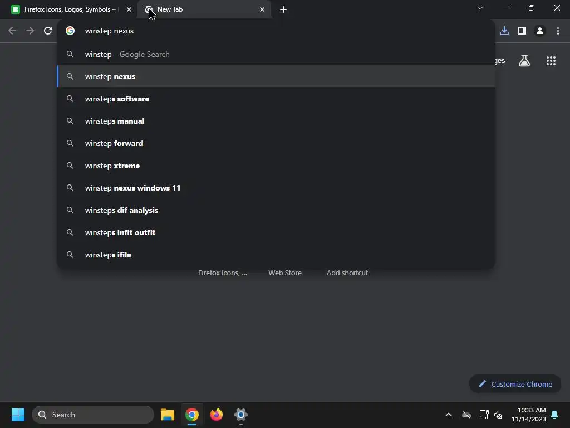This screenshot has height=428, width=570.
Task: Open the tab search chevron
Action: [x=480, y=8]
